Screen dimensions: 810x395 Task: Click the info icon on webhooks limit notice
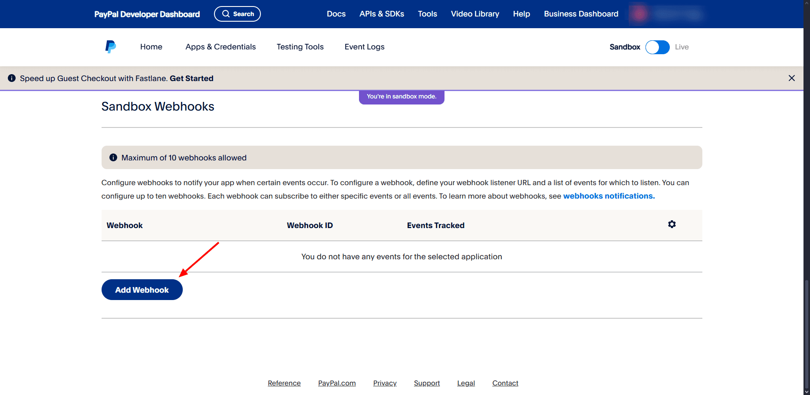(113, 157)
